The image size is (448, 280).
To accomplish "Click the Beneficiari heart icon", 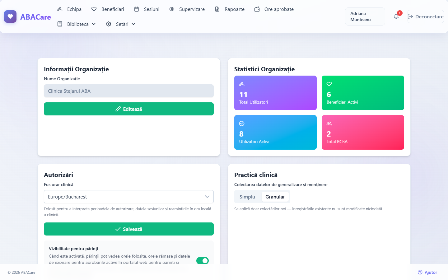I will pos(94,9).
